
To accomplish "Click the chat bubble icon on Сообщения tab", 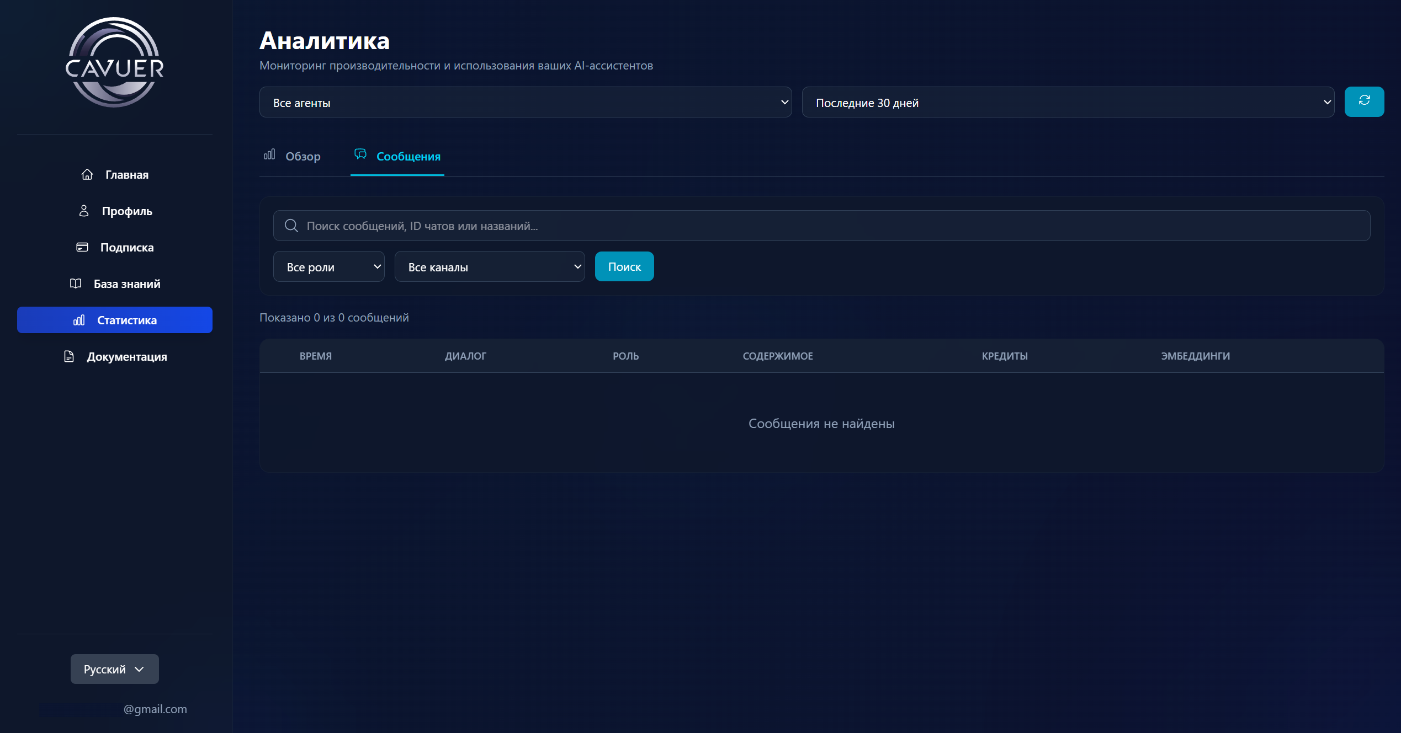I will click(360, 154).
